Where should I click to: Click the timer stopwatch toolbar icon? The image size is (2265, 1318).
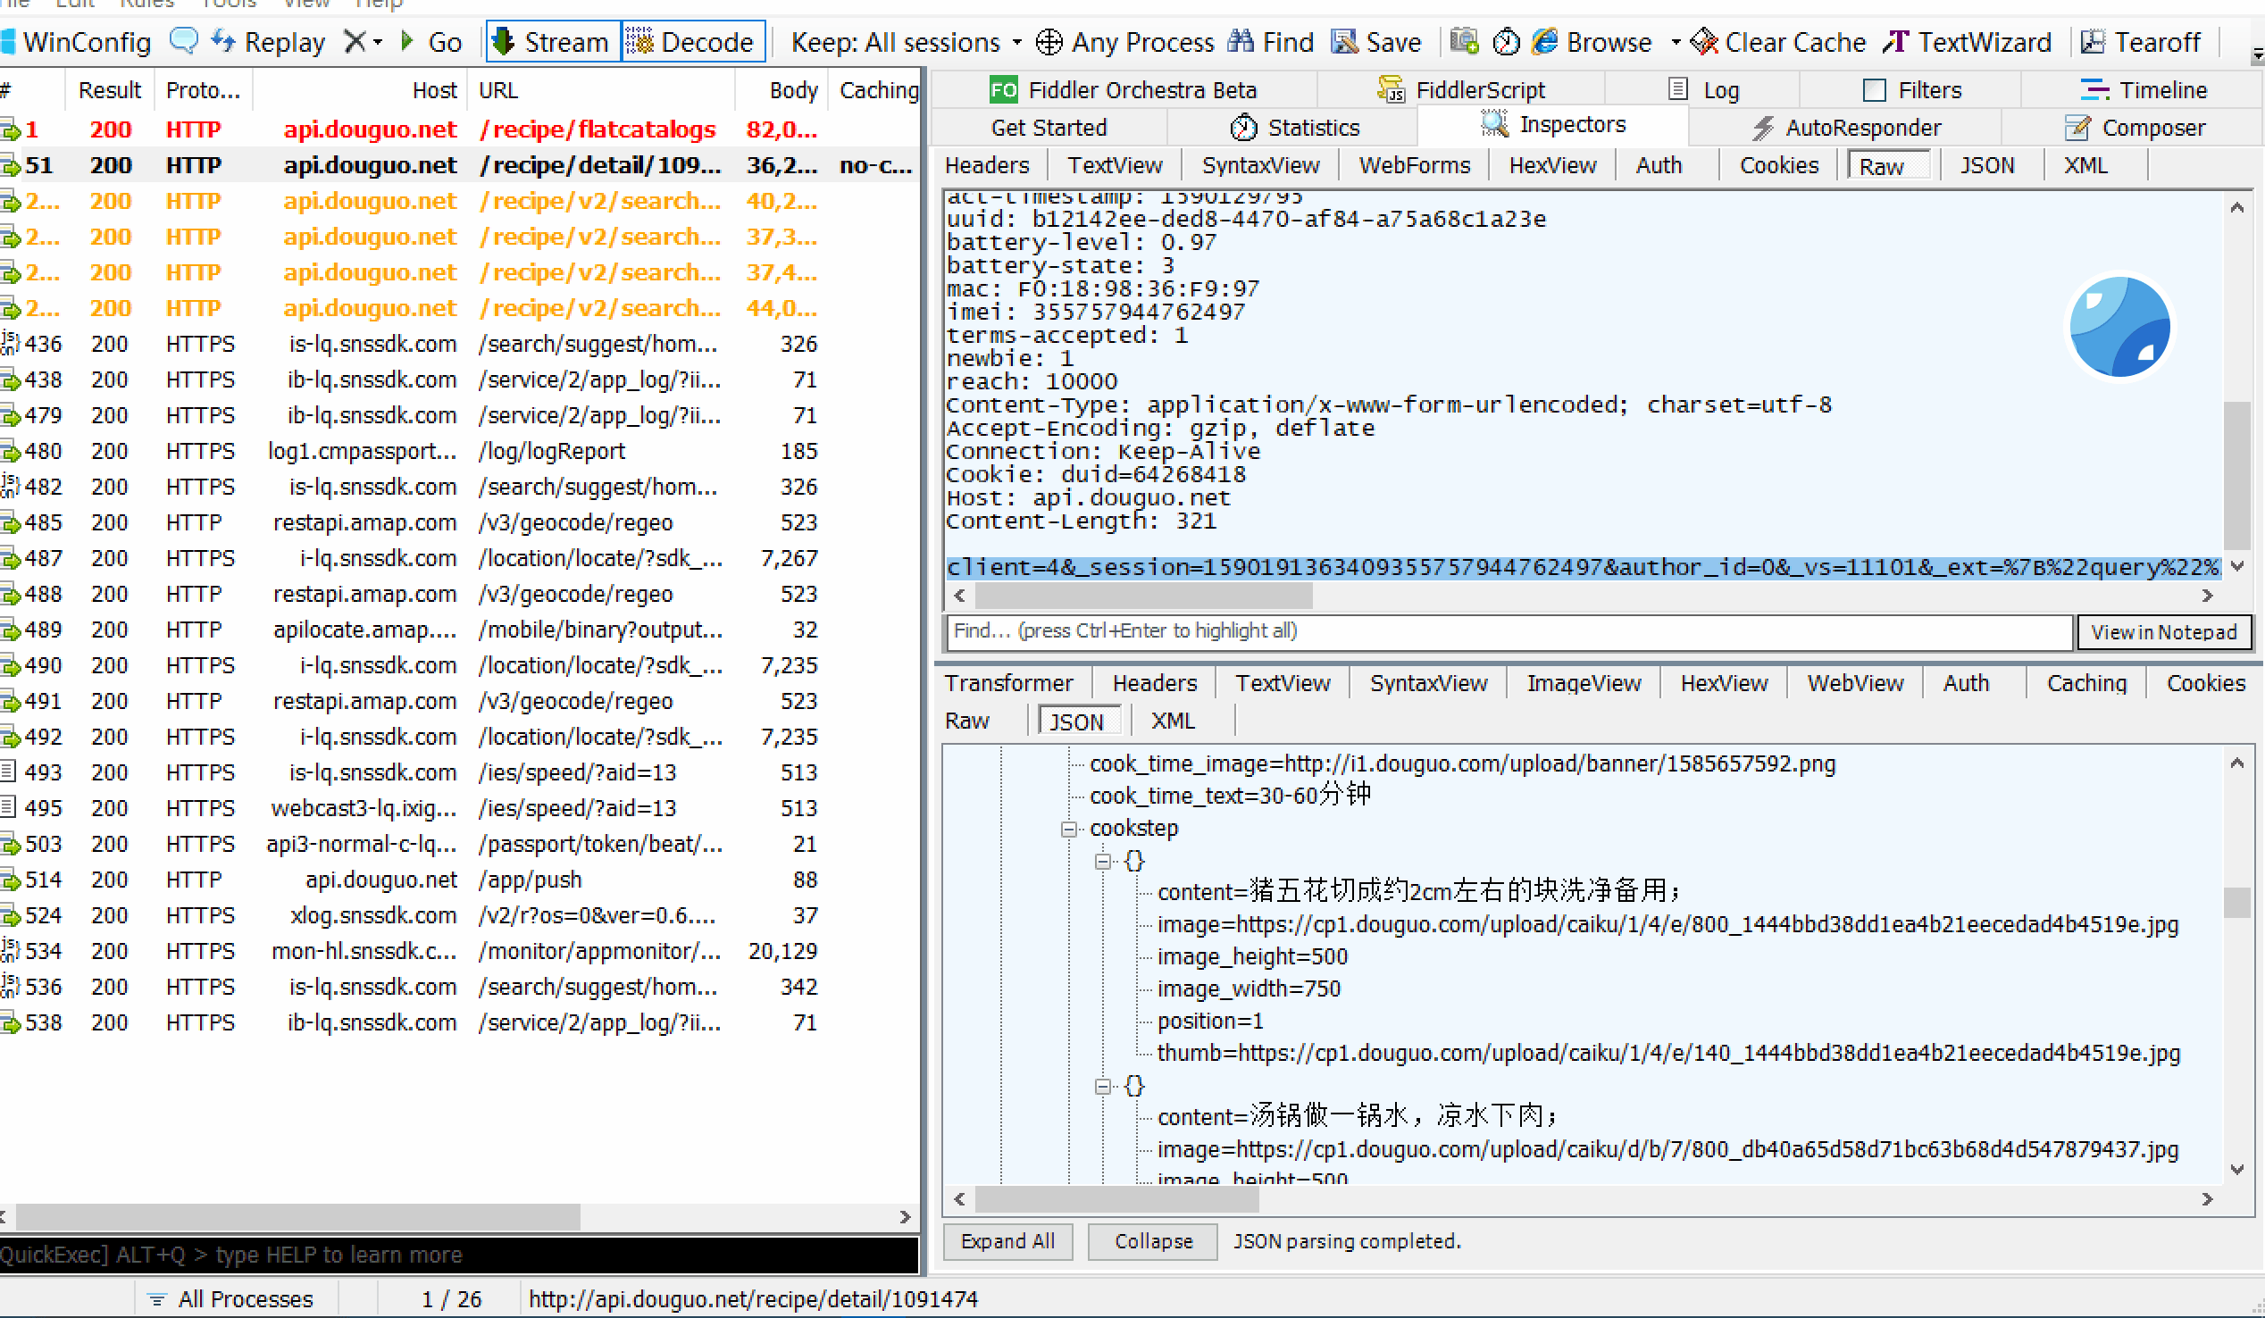[1507, 41]
